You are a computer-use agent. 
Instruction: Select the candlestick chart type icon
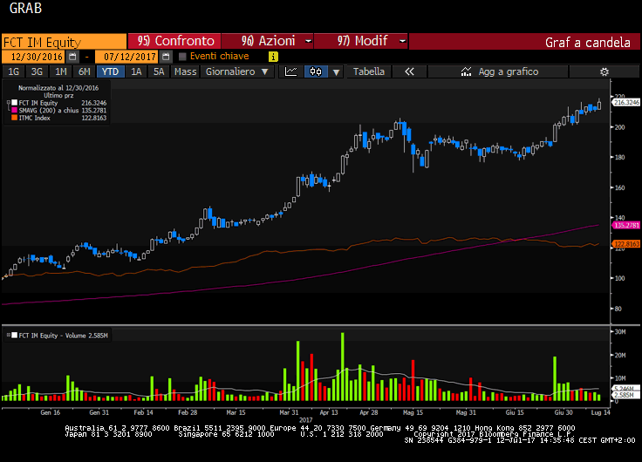[x=315, y=71]
